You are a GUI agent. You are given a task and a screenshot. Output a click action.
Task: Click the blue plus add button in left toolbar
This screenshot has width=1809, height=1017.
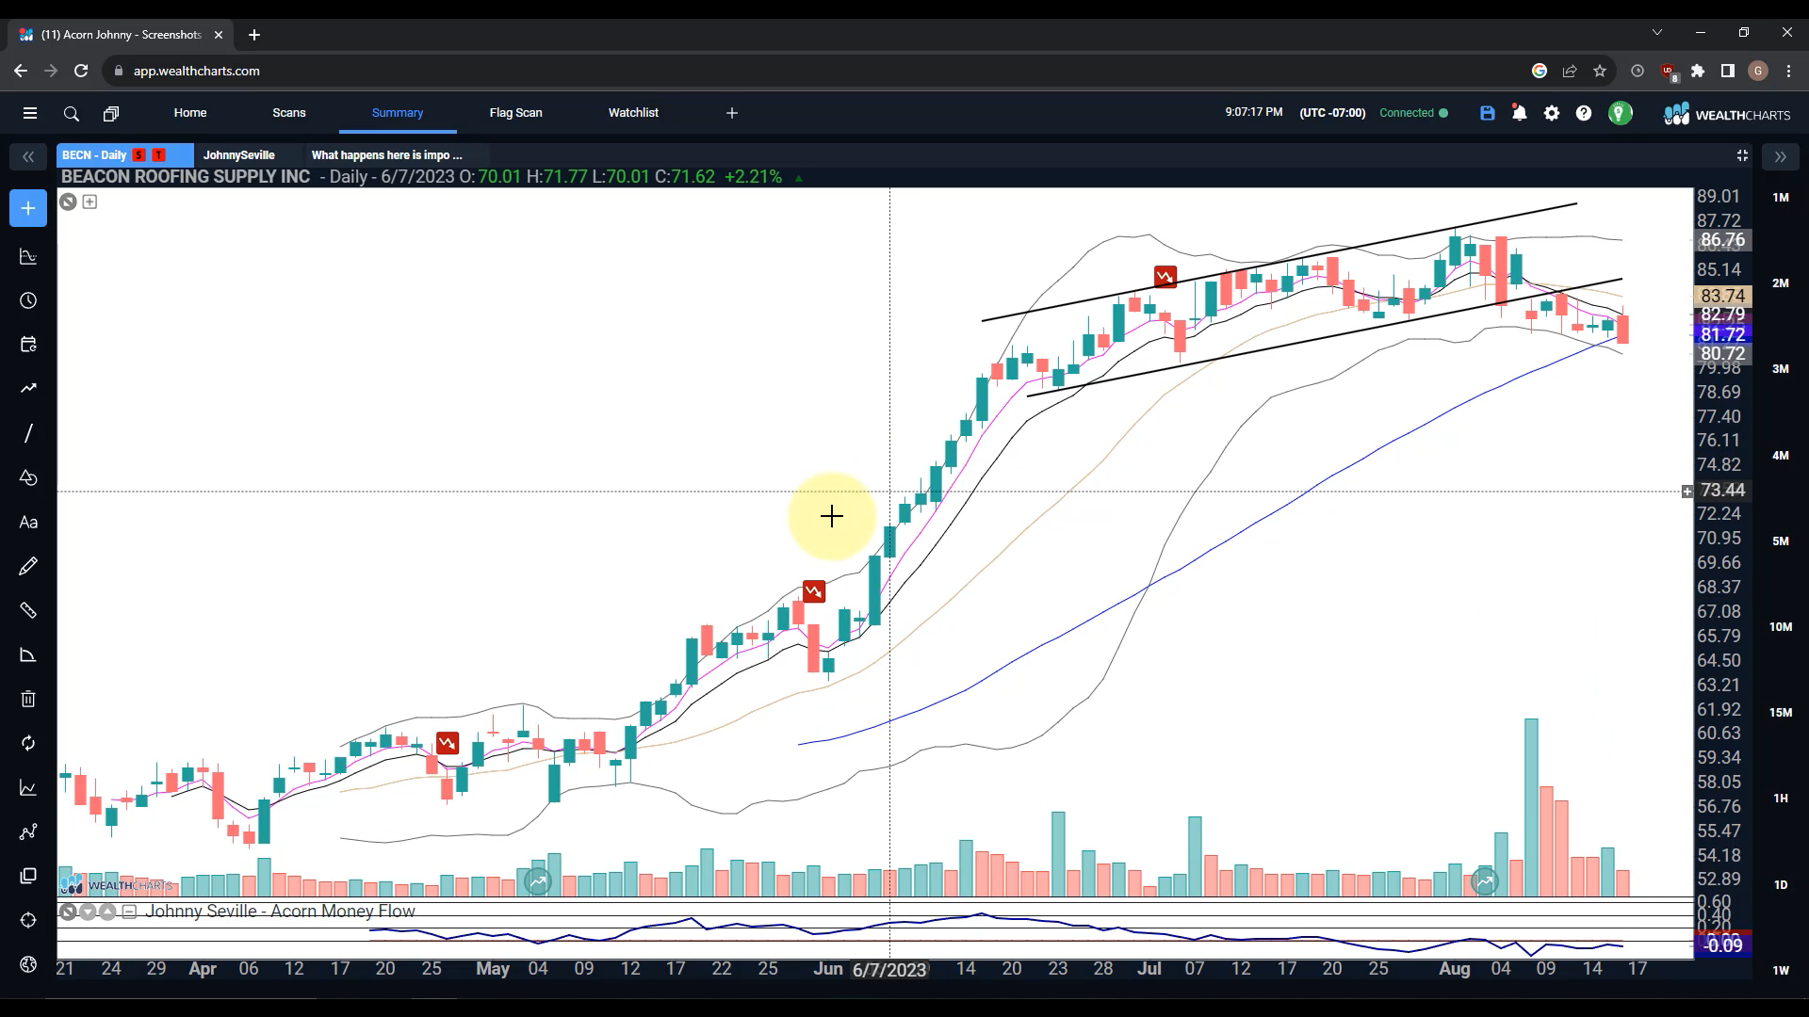coord(28,208)
